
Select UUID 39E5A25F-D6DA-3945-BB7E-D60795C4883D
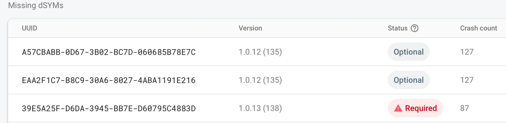[109, 108]
